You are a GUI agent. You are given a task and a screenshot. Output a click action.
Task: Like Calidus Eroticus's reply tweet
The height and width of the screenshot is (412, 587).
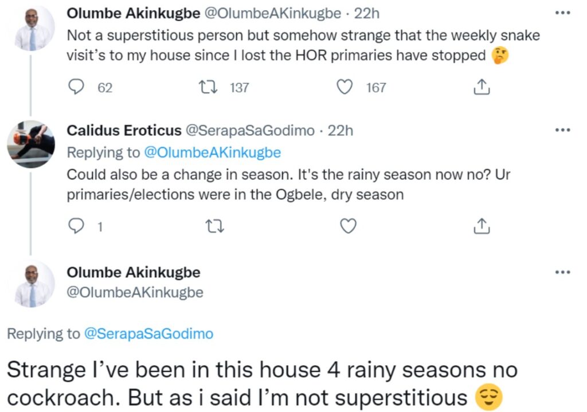pyautogui.click(x=348, y=227)
